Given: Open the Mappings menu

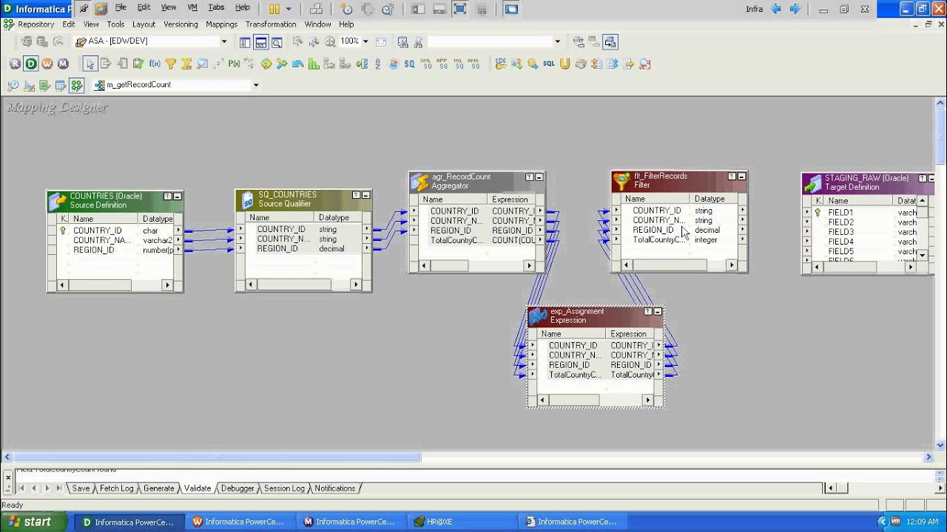Looking at the screenshot, I should tap(221, 24).
